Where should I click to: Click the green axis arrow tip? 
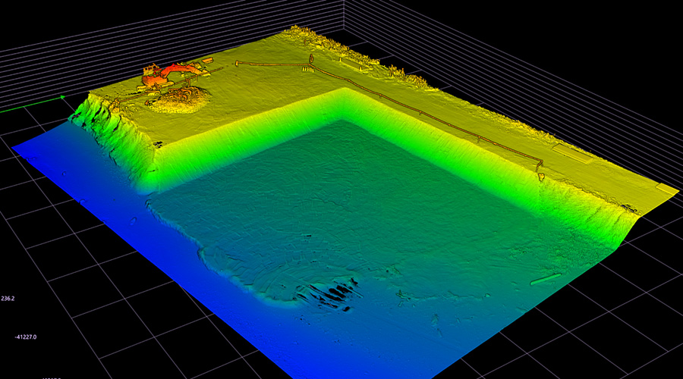click(62, 98)
